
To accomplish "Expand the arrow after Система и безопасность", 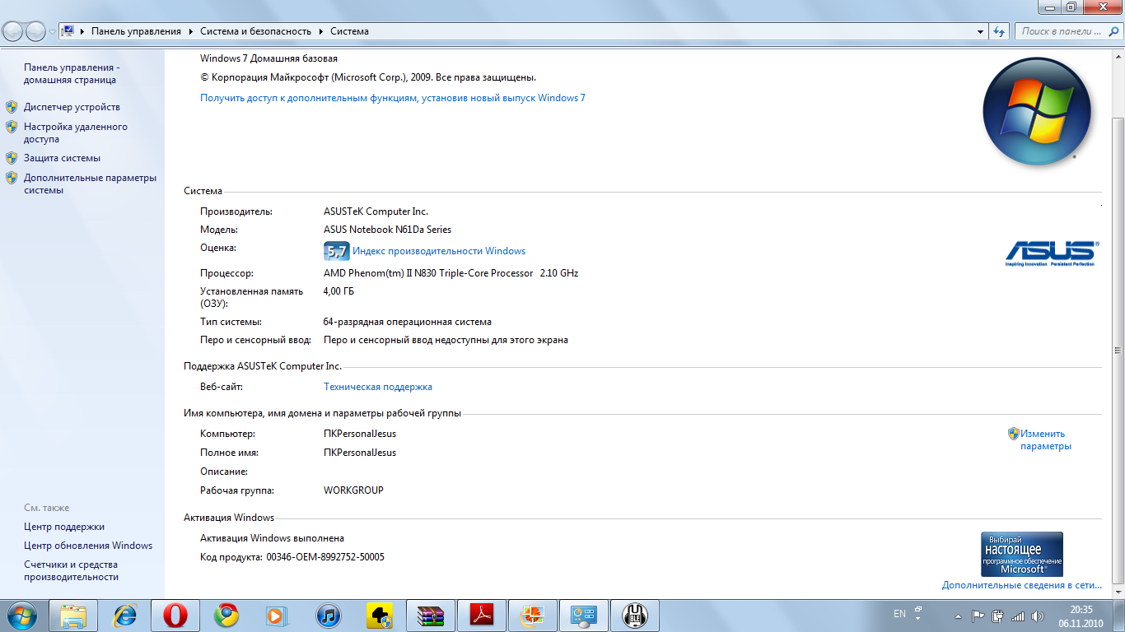I will (321, 31).
